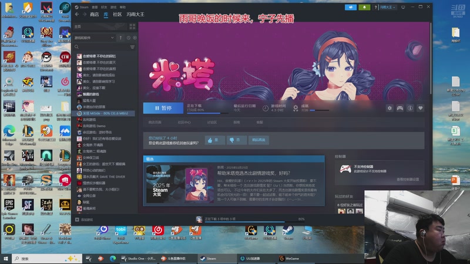Open the Epic Games Launcher desktop icon

pos(9,208)
